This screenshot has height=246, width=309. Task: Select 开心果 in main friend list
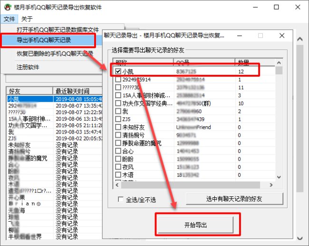[17, 197]
